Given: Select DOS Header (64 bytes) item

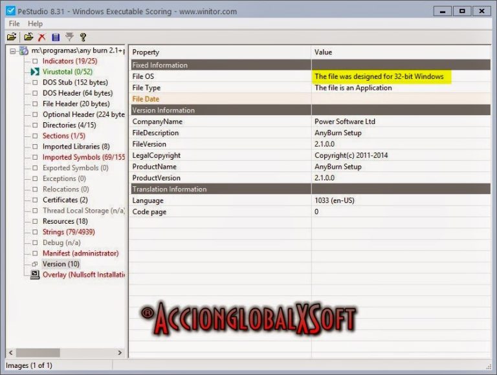Looking at the screenshot, I should tap(78, 93).
